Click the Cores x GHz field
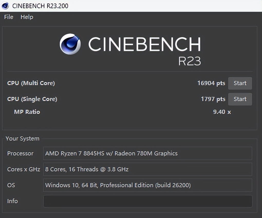 pos(148,169)
